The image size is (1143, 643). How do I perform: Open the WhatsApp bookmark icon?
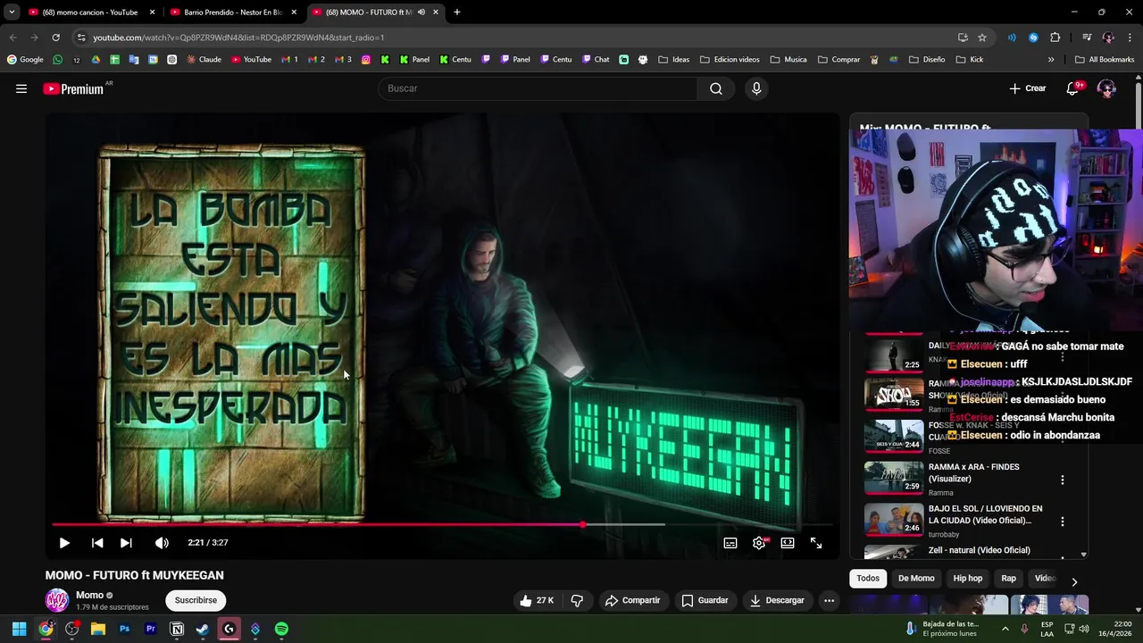[58, 60]
